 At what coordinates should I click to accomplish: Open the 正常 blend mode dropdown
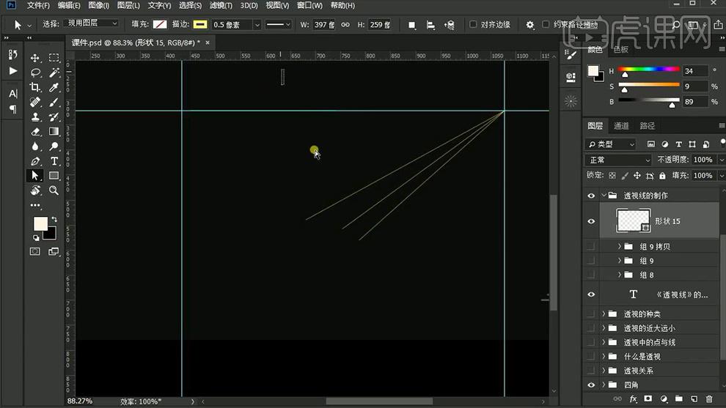tap(618, 160)
